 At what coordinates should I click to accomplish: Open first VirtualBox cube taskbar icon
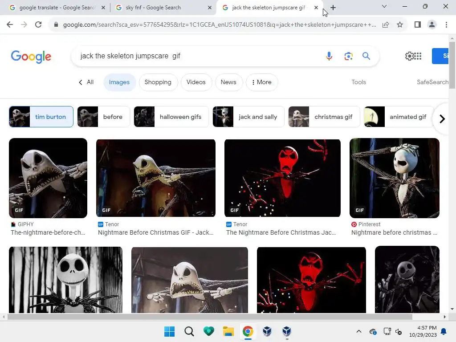click(x=267, y=331)
